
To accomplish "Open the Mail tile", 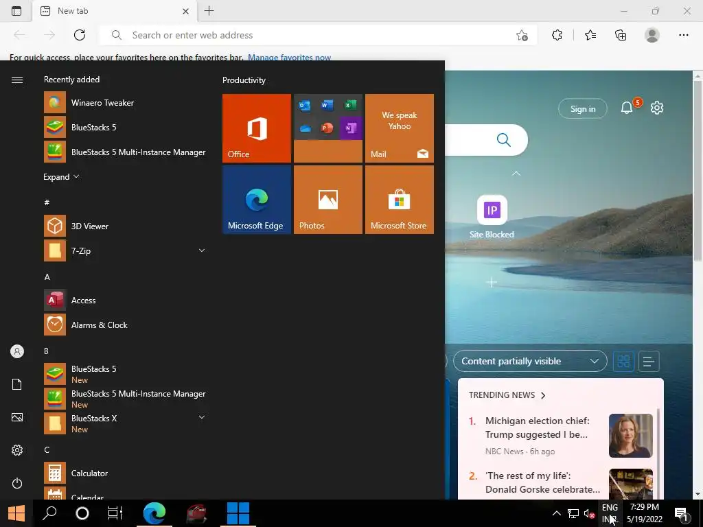I will tap(400, 128).
